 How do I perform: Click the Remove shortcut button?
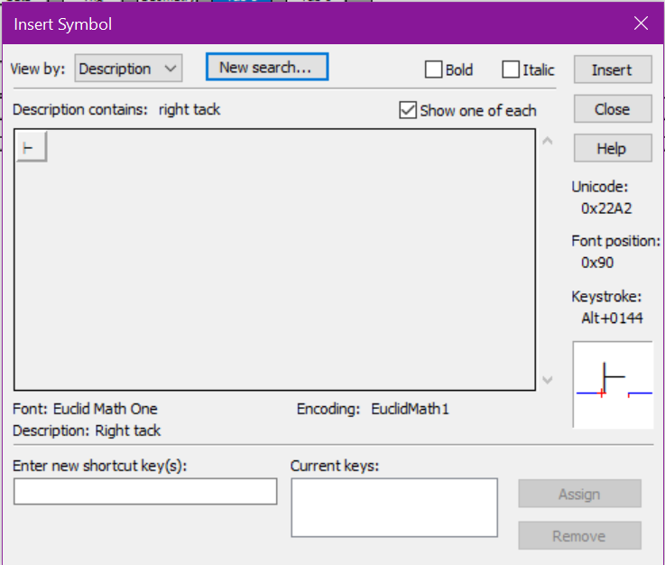(579, 536)
